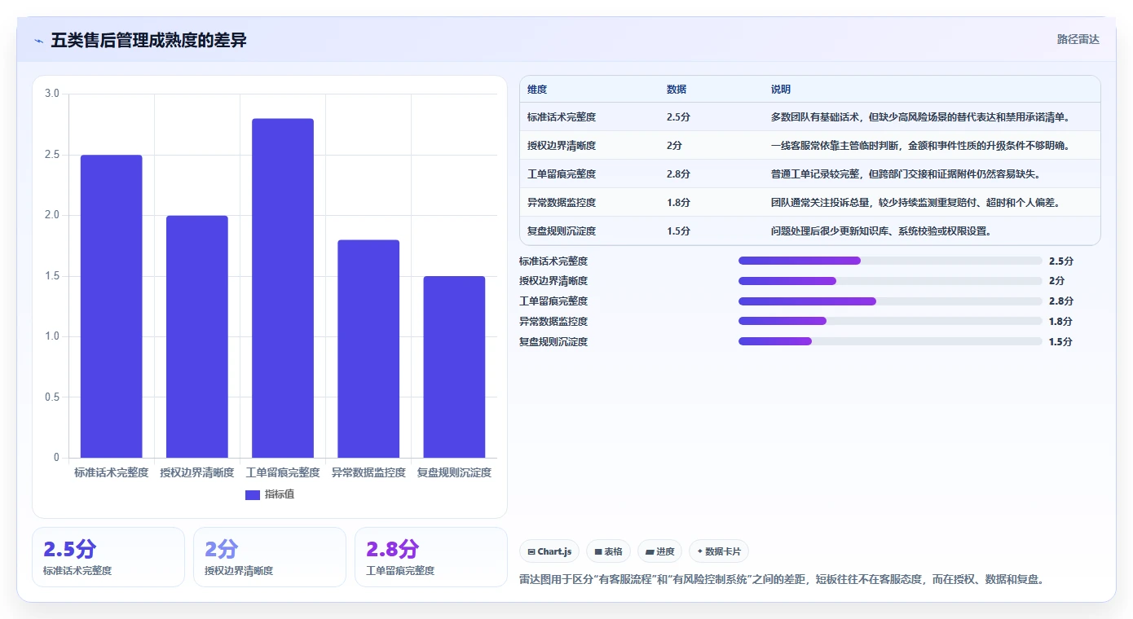
Task: Click the 1.5分 value after the progress bar
Action: 1060,341
